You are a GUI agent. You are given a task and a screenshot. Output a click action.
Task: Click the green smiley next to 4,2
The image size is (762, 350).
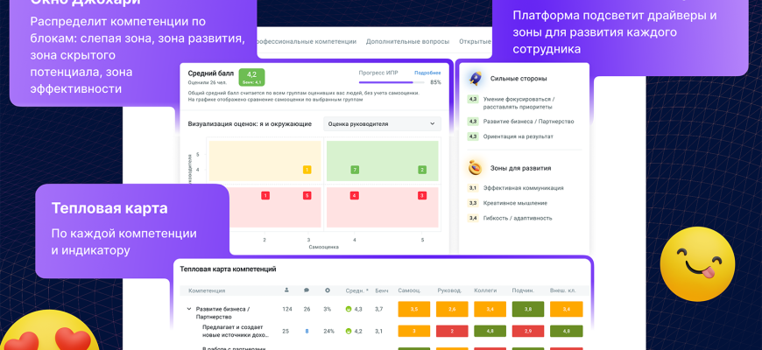tap(348, 332)
